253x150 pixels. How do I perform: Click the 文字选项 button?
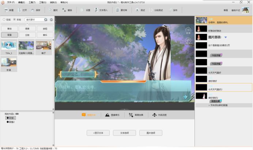124,133
